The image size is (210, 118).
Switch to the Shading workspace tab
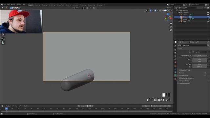tap(68, 5)
